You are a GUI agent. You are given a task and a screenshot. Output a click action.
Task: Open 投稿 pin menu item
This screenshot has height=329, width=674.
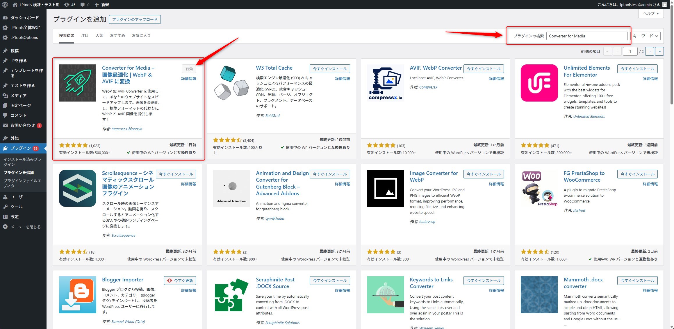coord(23,51)
